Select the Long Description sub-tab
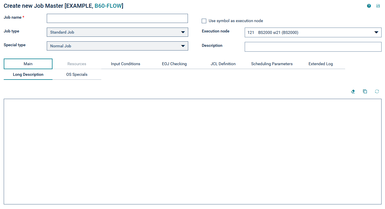This screenshot has width=385, height=209. [28, 74]
